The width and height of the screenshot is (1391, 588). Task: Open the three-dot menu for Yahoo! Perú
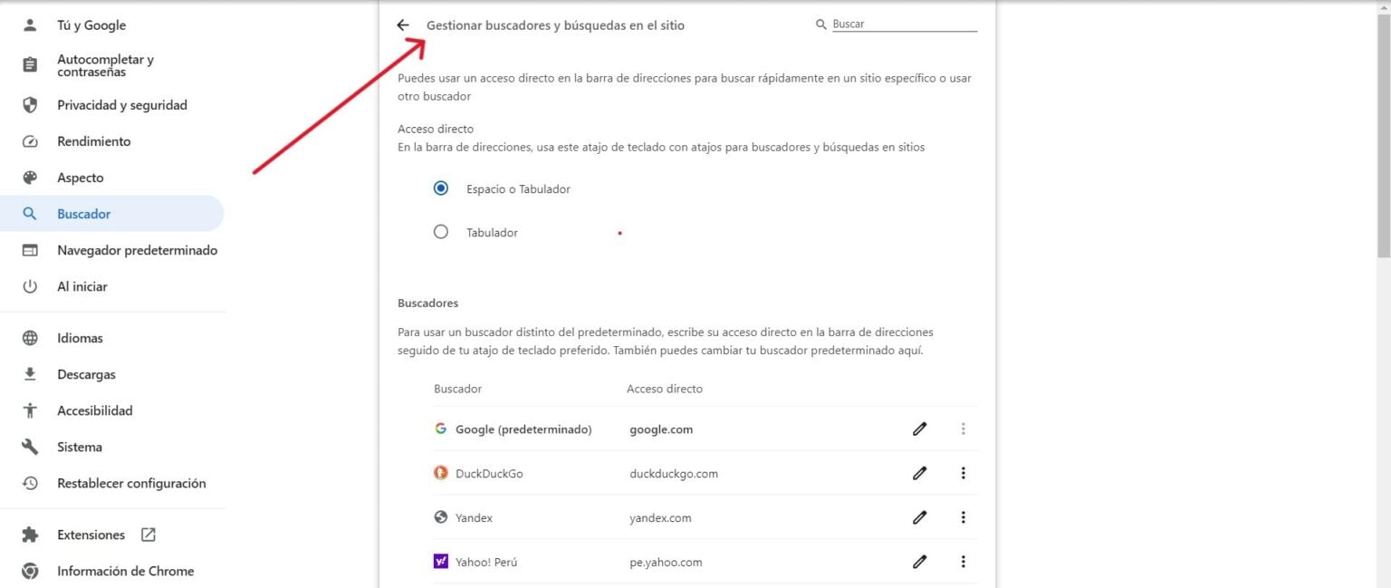click(x=964, y=561)
